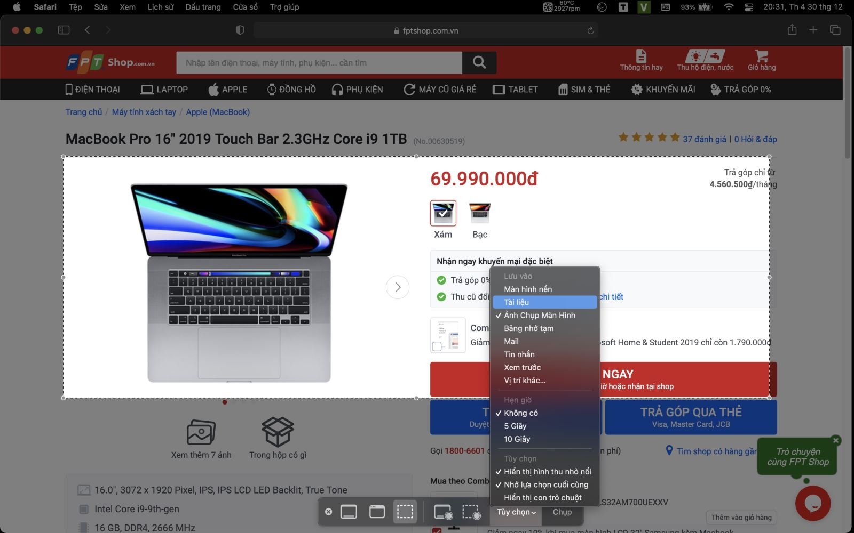Set timer to 5 Giây
The height and width of the screenshot is (533, 854).
(544, 426)
